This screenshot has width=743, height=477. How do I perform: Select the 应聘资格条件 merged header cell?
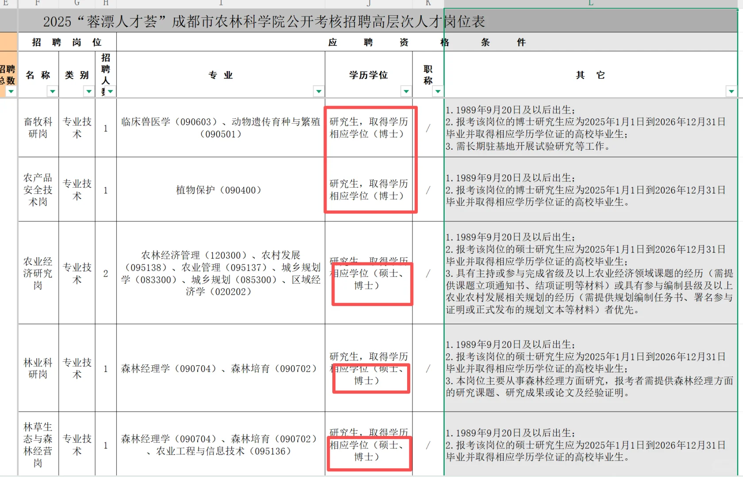point(427,42)
